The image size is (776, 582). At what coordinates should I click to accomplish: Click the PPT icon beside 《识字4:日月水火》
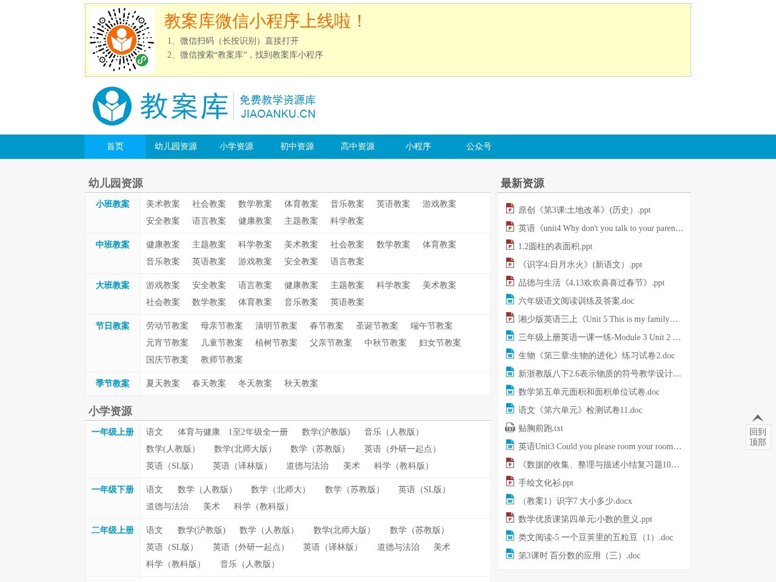[x=510, y=263]
